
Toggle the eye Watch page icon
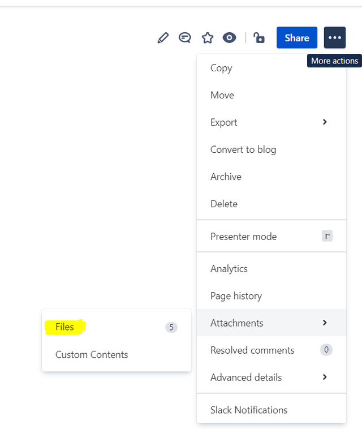(x=229, y=38)
